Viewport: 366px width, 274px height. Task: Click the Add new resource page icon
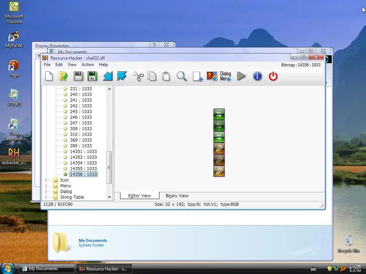click(x=197, y=76)
